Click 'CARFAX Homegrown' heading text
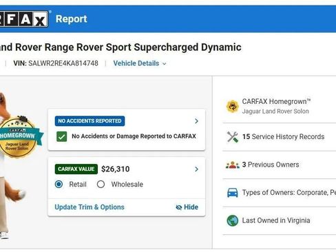Screen dimensions: 336x252 (276, 101)
